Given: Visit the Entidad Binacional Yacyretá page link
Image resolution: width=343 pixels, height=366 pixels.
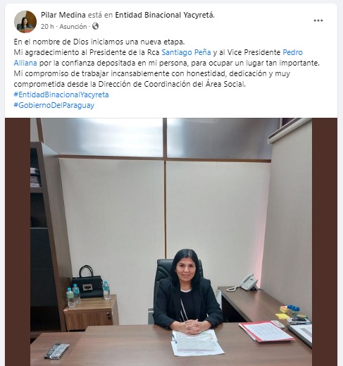Looking at the screenshot, I should point(164,15).
